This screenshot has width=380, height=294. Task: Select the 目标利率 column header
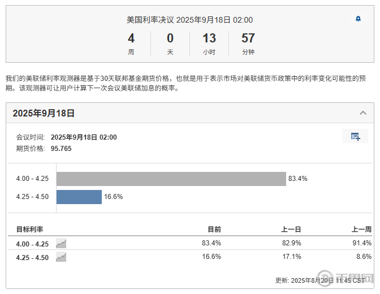(29, 229)
